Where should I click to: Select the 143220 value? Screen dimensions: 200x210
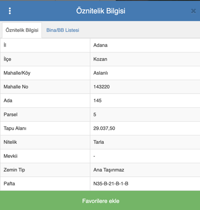(102, 87)
